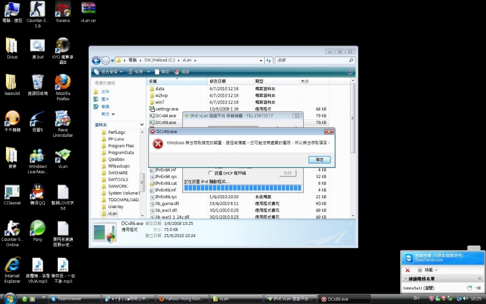
Task: Select the vLan.rar archive icon
Action: [88, 10]
